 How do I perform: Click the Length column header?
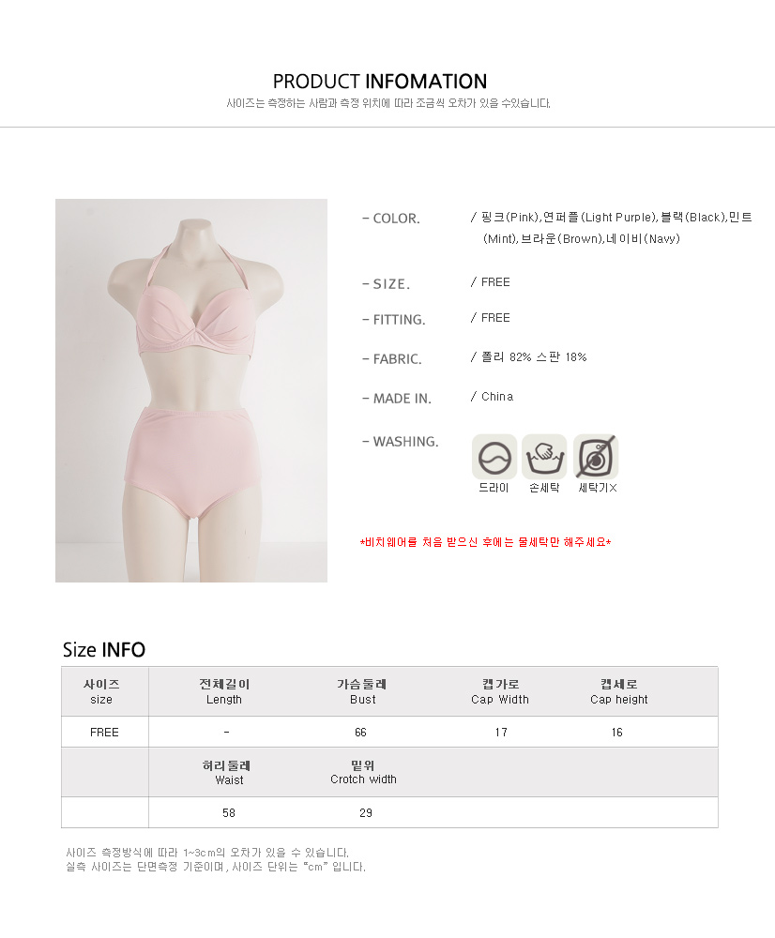click(224, 691)
